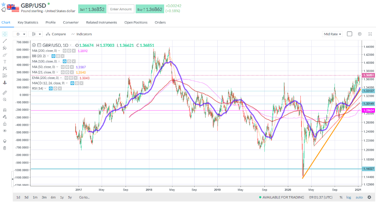Click the zoom in magnifier tool
Screen dimensions: 376x202
4,100
